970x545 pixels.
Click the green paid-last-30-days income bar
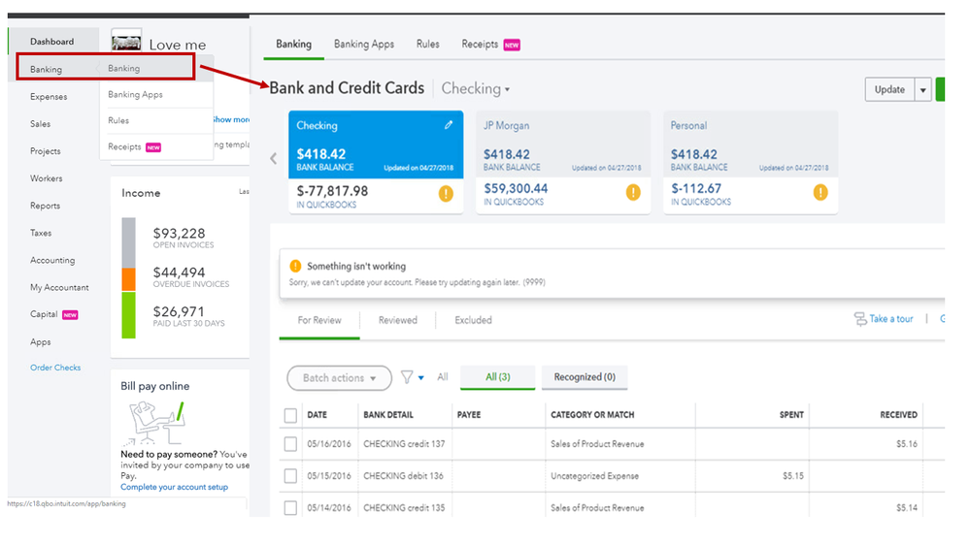pyautogui.click(x=128, y=315)
